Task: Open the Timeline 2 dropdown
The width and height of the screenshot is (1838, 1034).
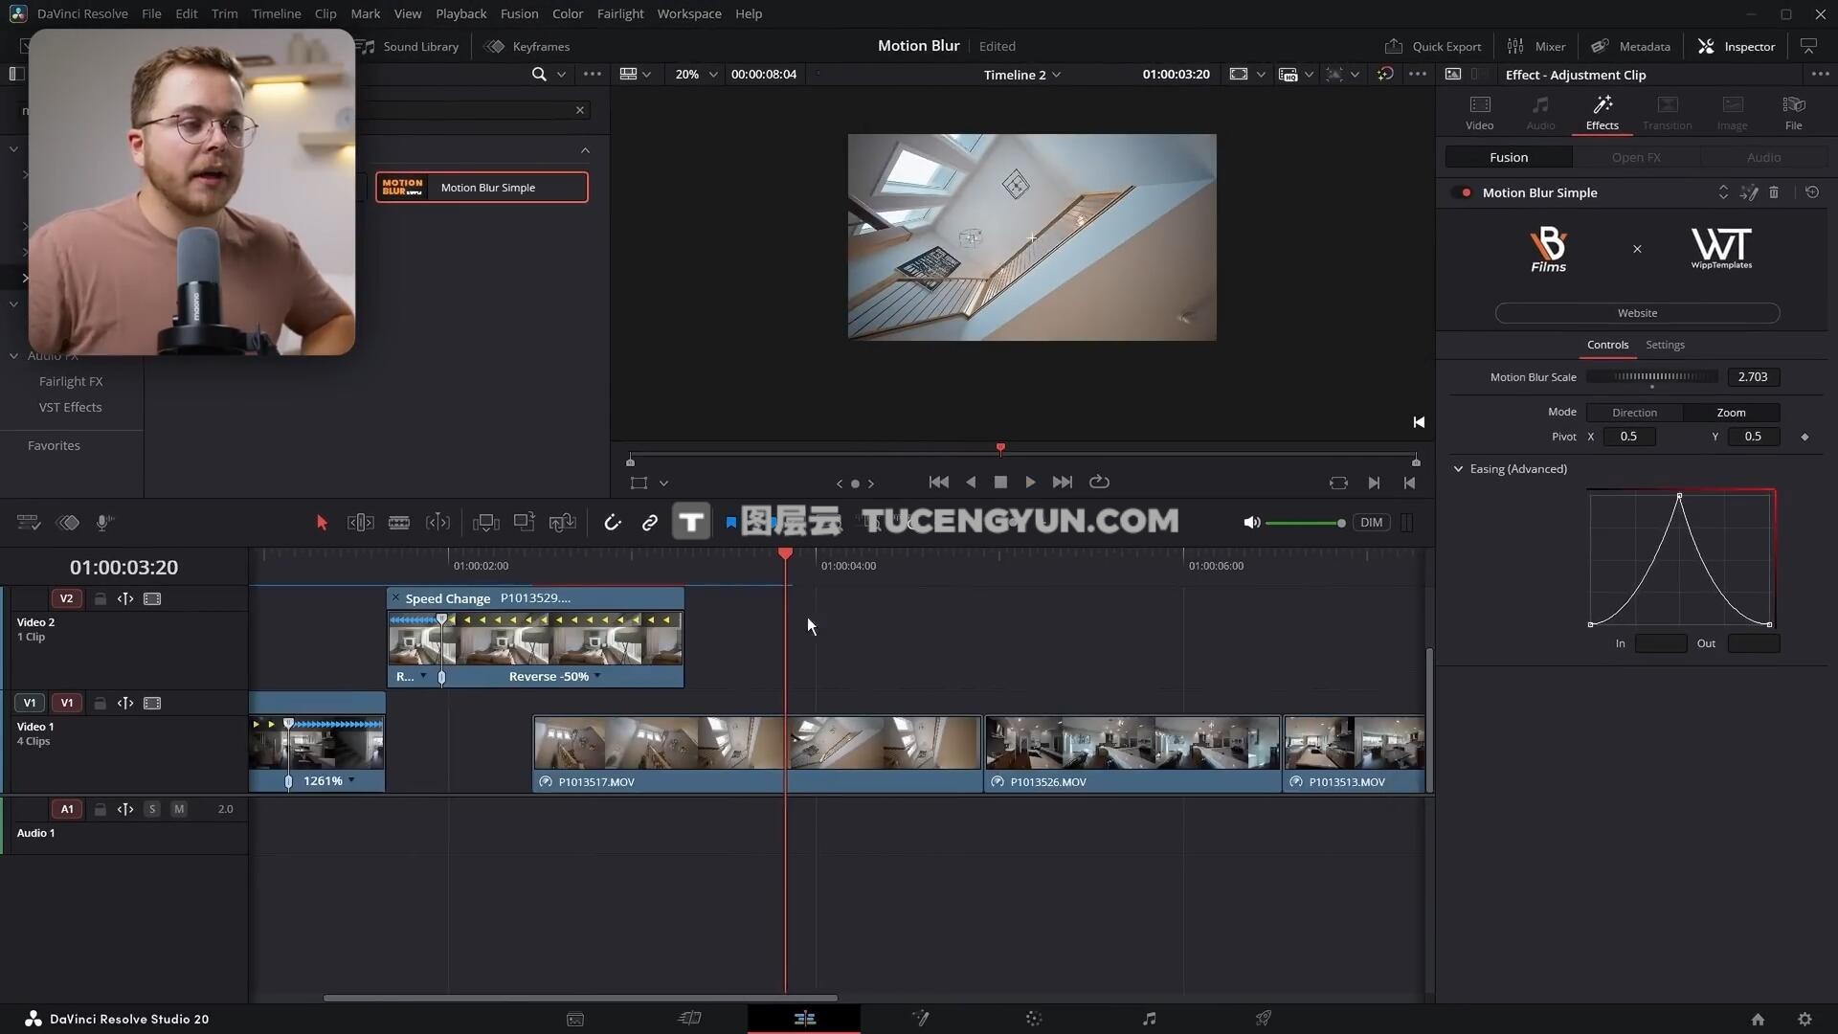Action: (x=1022, y=75)
